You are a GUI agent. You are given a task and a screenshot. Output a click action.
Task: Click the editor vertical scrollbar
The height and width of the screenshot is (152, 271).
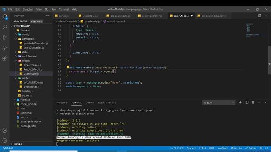coord(269,60)
